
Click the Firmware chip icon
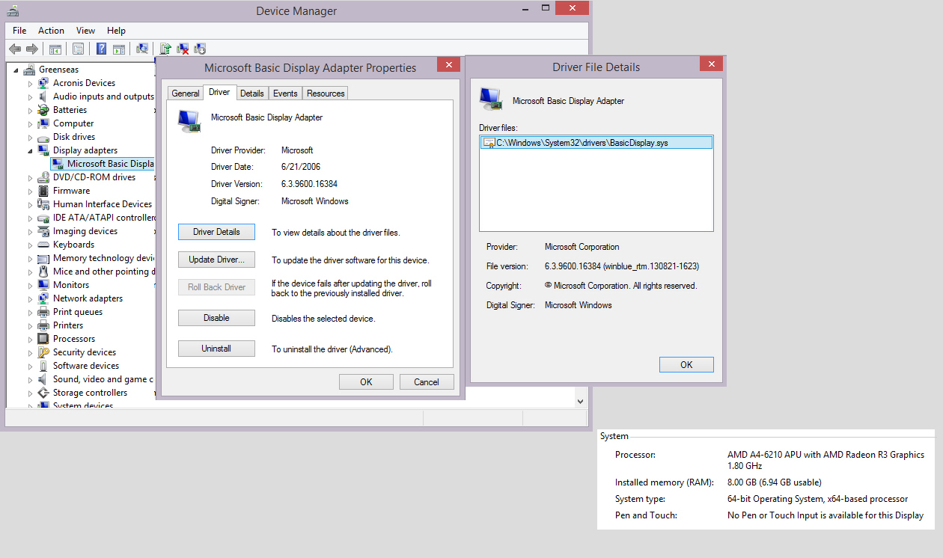coord(43,191)
